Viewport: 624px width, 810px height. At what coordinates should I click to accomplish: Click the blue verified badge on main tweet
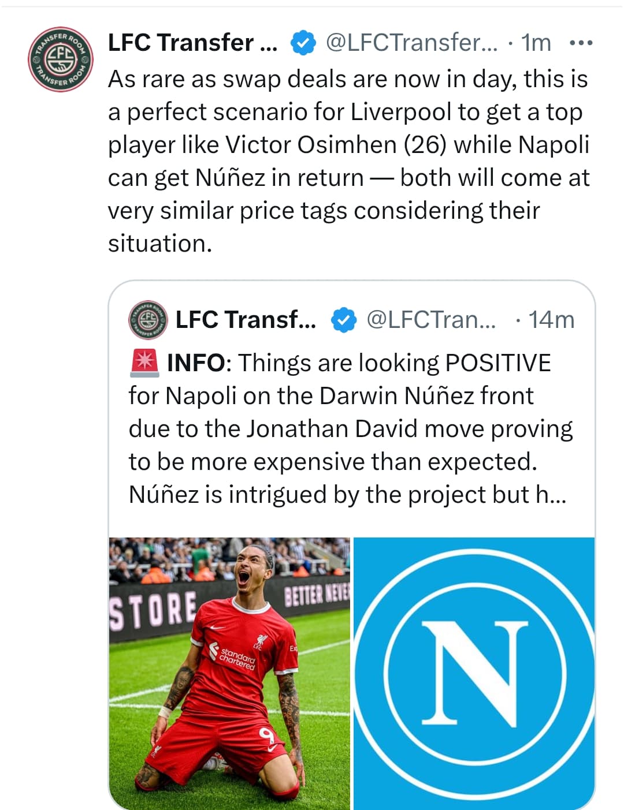[x=303, y=43]
